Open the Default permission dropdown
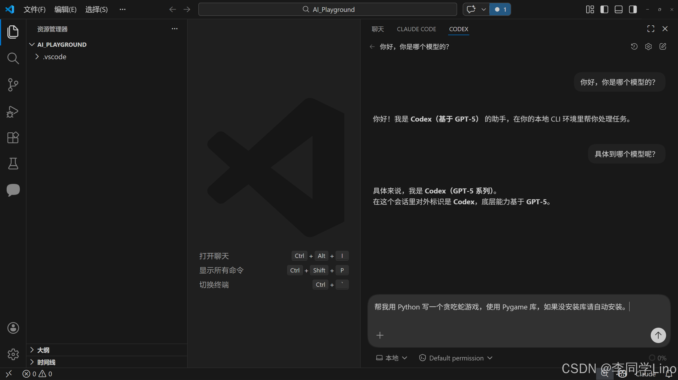This screenshot has height=380, width=678. pos(456,358)
